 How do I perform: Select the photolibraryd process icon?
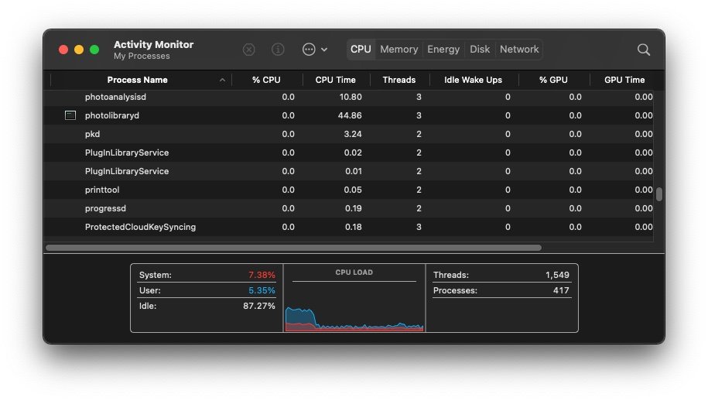pyautogui.click(x=70, y=115)
